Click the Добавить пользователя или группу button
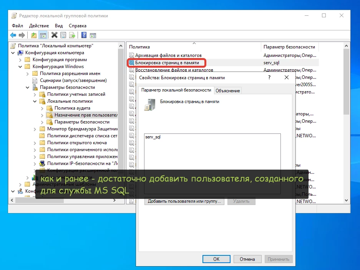Screen dimensions: 360x270 click(x=184, y=201)
